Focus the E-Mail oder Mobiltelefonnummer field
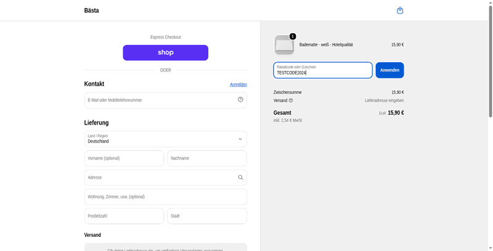Image resolution: width=493 pixels, height=251 pixels. 166,100
